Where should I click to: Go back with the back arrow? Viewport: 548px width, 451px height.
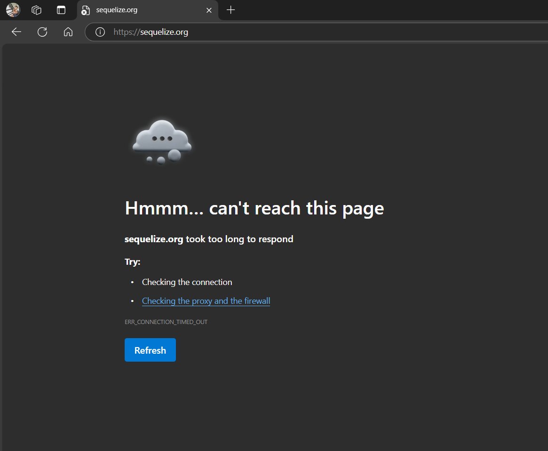point(16,32)
